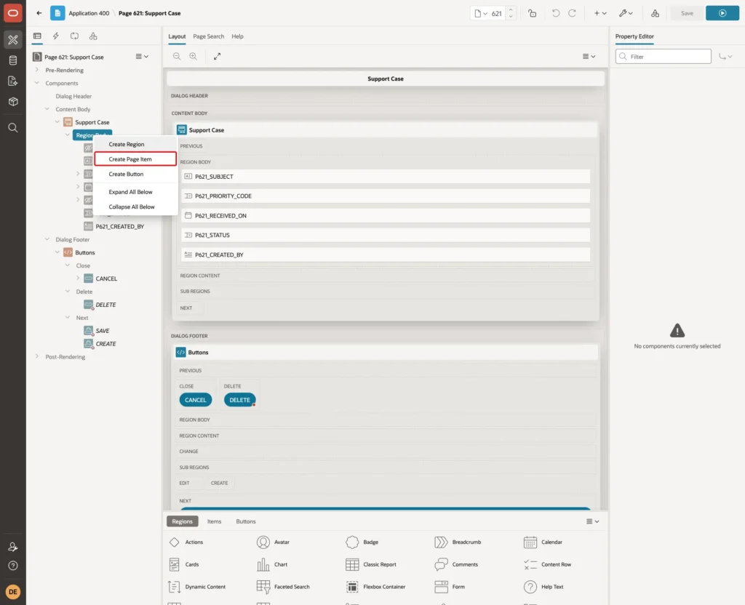Open the Team Development icon in the sidebar
The height and width of the screenshot is (605, 745).
13,81
